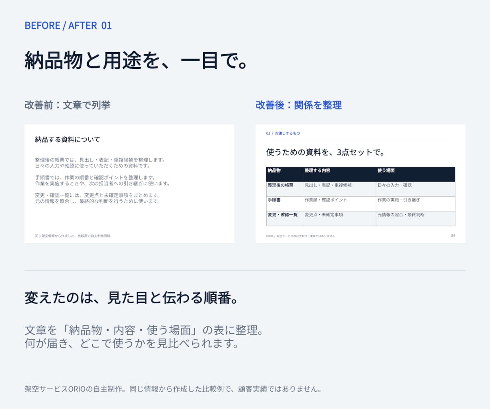This screenshot has height=409, width=490.
Task: Click the paragraph starting '変更・確認一覧には'
Action: click(98, 198)
